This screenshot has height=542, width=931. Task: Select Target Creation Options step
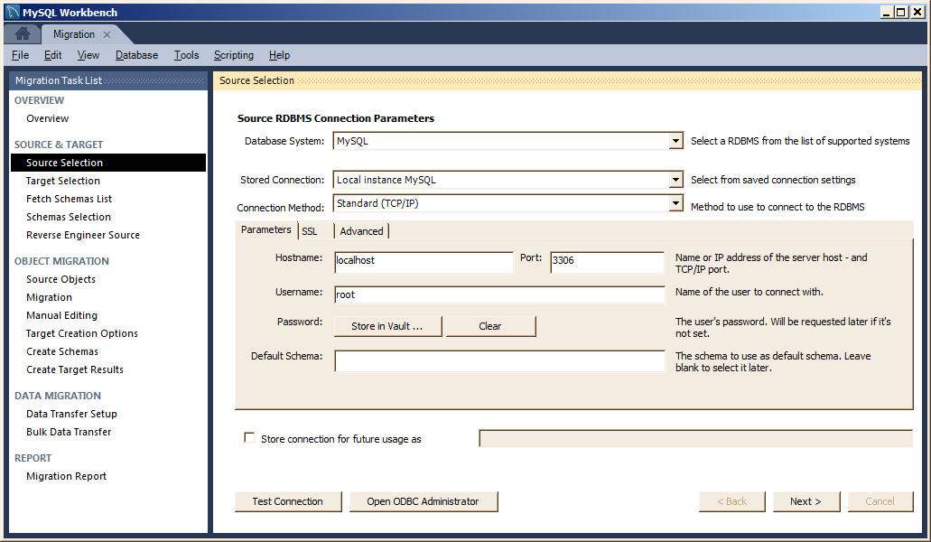[x=82, y=333]
